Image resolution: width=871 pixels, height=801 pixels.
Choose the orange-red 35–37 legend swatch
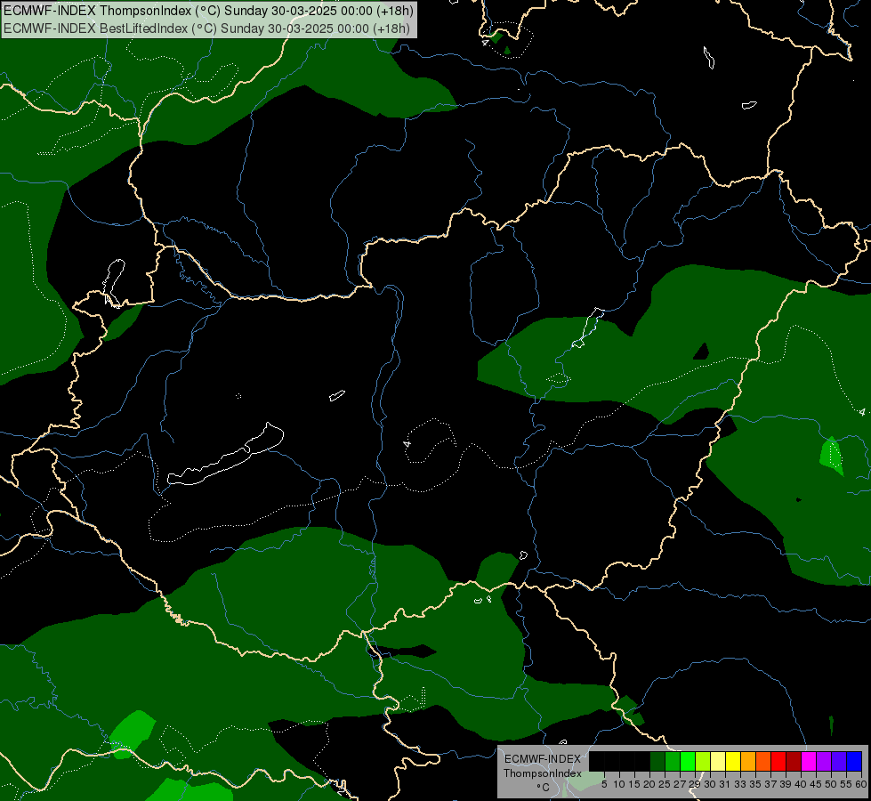point(763,761)
